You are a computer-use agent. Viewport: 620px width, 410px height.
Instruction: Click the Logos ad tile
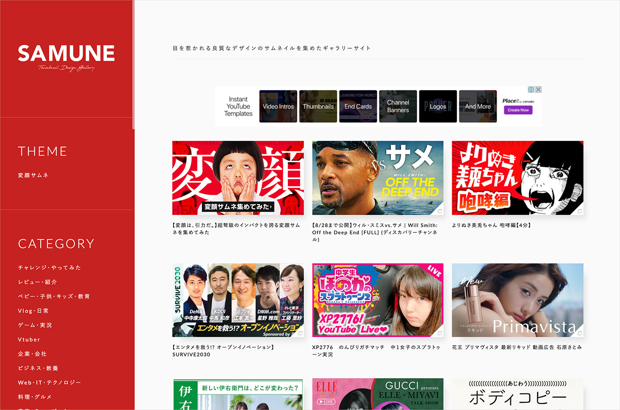[x=438, y=106]
